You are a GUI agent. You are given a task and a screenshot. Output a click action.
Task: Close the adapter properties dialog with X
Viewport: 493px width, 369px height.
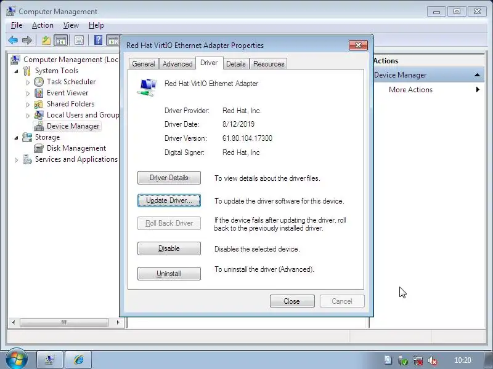pos(358,45)
